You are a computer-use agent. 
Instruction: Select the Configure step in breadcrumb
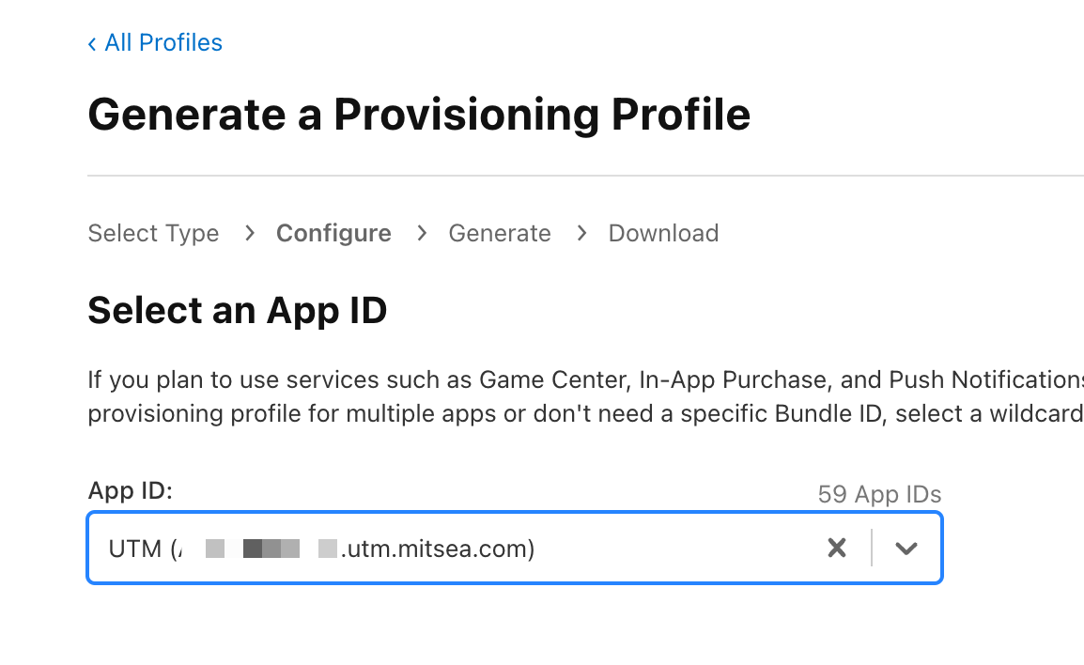pyautogui.click(x=333, y=233)
